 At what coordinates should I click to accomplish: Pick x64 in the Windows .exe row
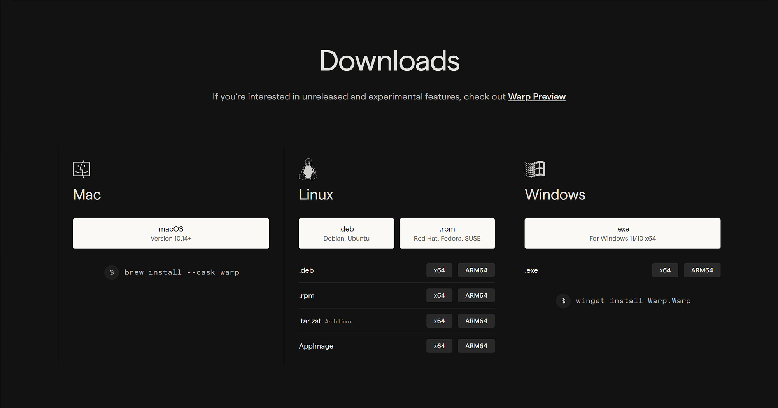tap(665, 270)
